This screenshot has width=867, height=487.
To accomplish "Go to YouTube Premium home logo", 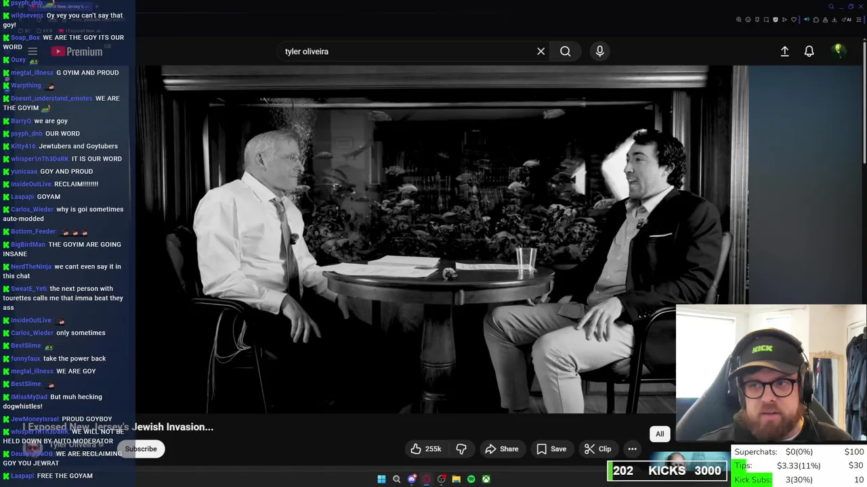I will click(x=77, y=51).
